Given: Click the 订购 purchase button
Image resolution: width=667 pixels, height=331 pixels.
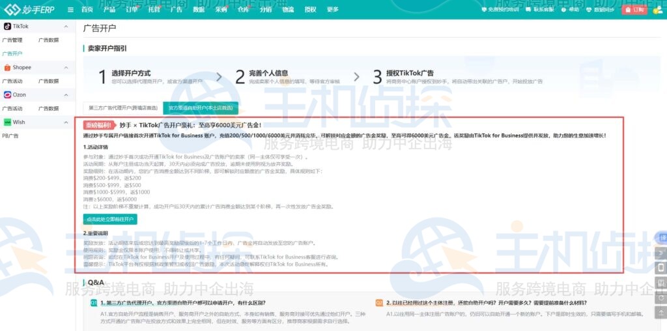Looking at the screenshot, I should 634,9.
